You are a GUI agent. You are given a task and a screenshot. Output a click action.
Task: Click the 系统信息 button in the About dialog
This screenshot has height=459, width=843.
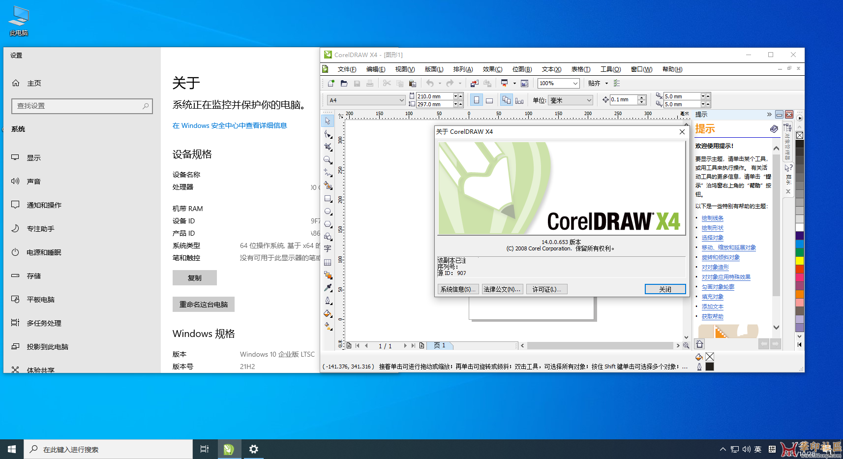[x=457, y=289]
